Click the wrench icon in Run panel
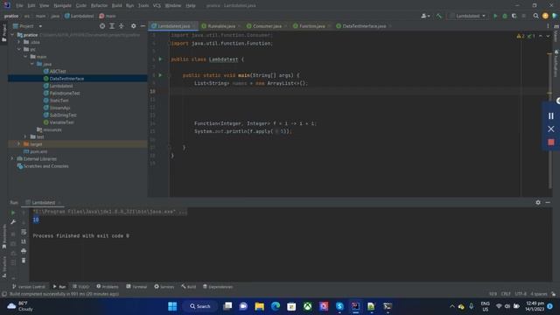Viewport: 560px width, 315px height. point(13,222)
